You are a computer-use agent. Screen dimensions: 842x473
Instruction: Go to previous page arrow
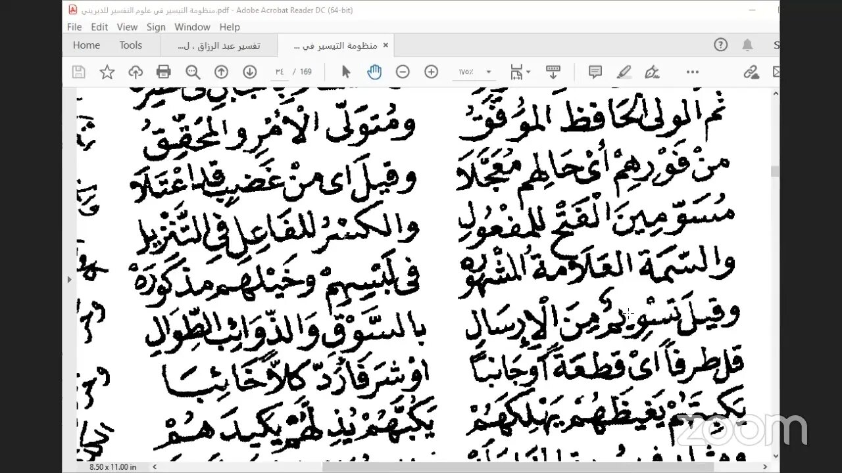pyautogui.click(x=221, y=72)
